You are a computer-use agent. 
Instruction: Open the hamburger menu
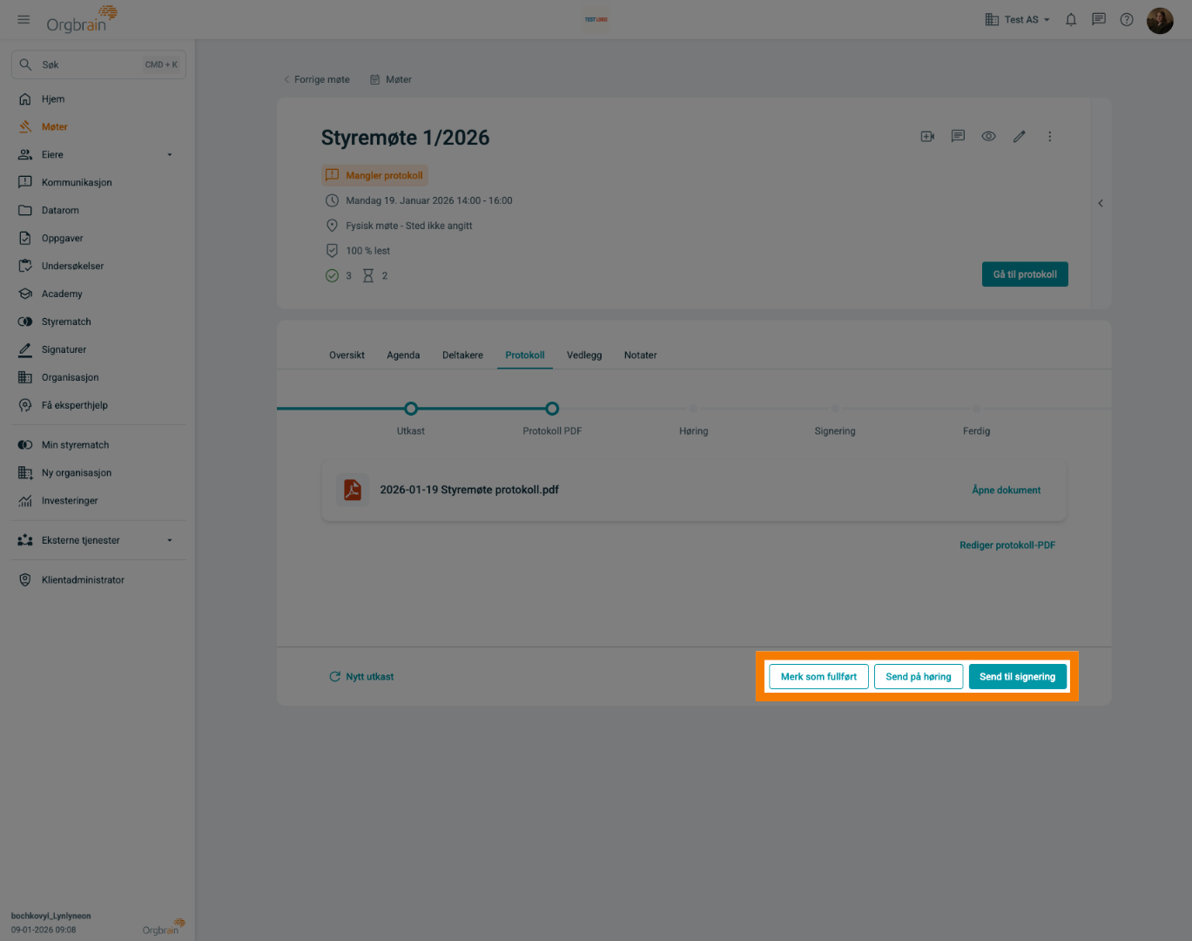pos(24,19)
